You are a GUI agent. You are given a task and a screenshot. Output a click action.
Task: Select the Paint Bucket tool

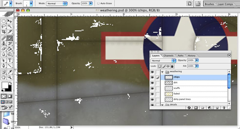(x=10, y=49)
